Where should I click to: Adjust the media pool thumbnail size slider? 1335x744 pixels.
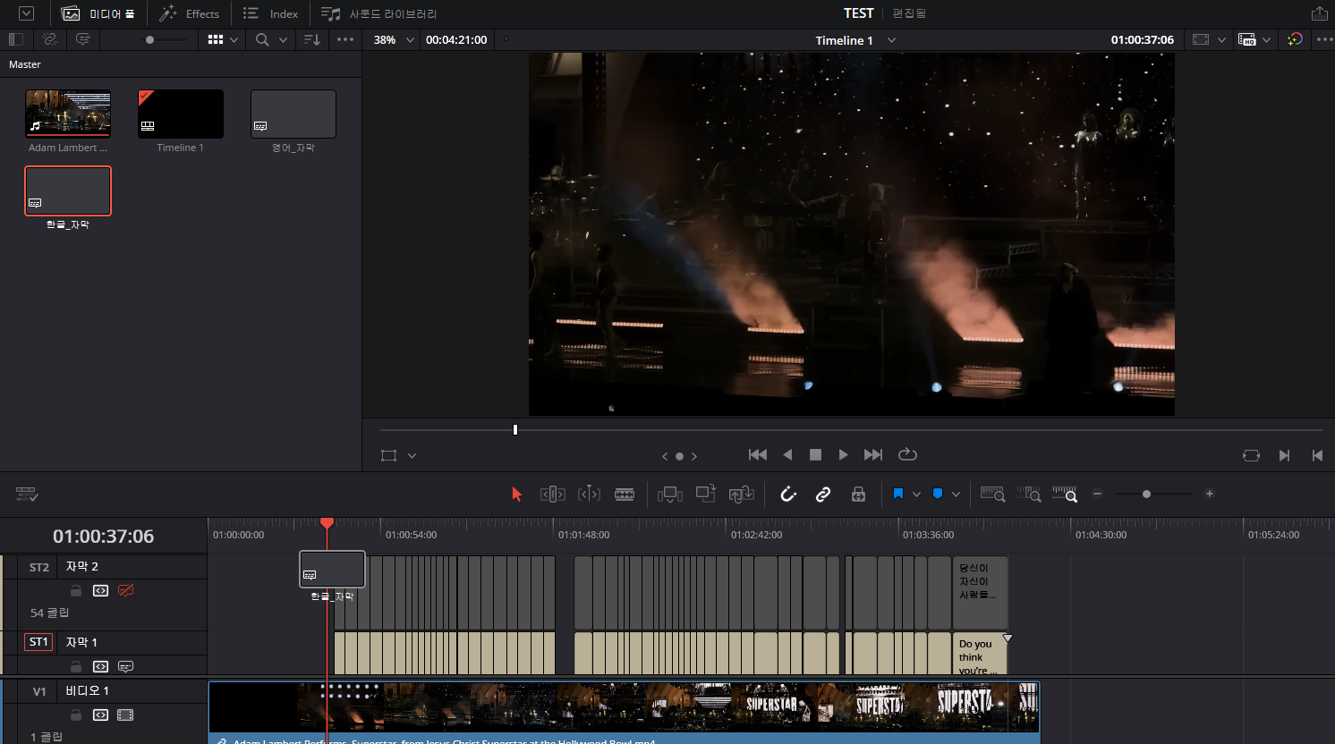coord(150,39)
